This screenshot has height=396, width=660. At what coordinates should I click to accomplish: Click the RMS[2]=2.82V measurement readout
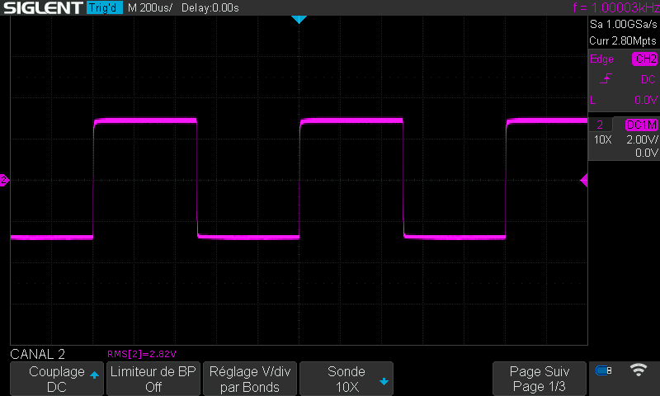pyautogui.click(x=142, y=353)
